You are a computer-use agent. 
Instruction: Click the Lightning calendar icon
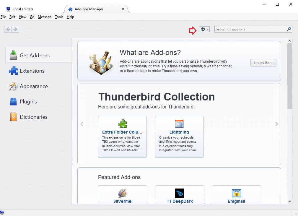(x=179, y=124)
